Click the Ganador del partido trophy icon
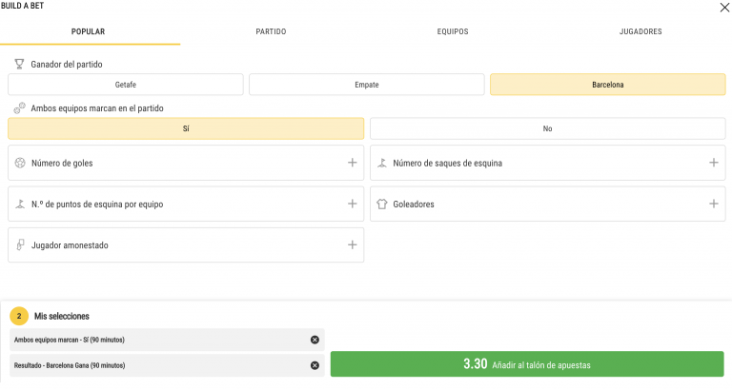 [x=19, y=65]
